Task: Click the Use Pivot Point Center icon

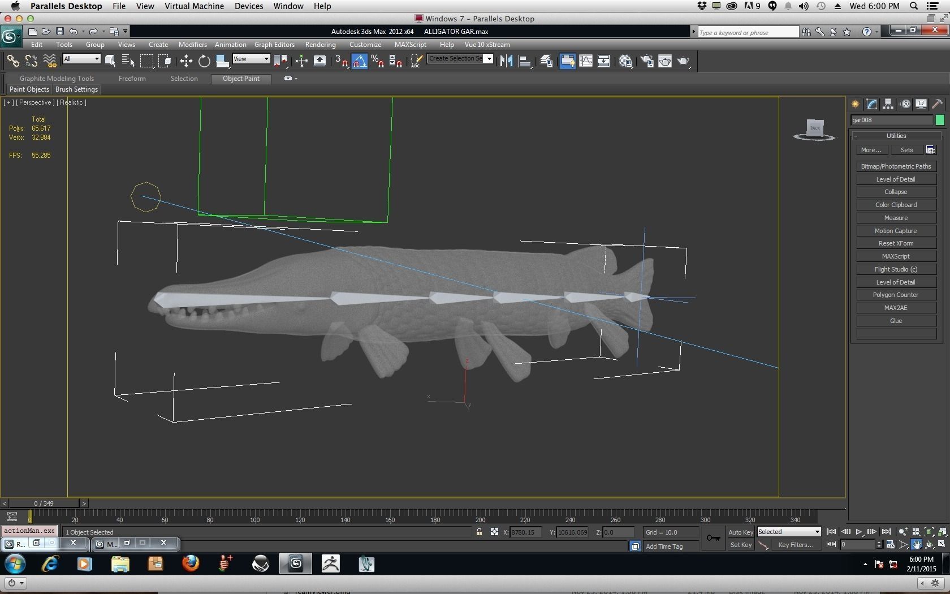Action: click(280, 61)
